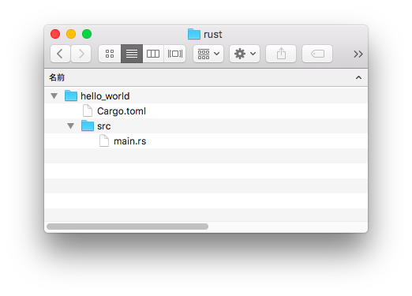Click the horizontal scrollbar thumb
Image resolution: width=412 pixels, height=296 pixels.
click(127, 227)
